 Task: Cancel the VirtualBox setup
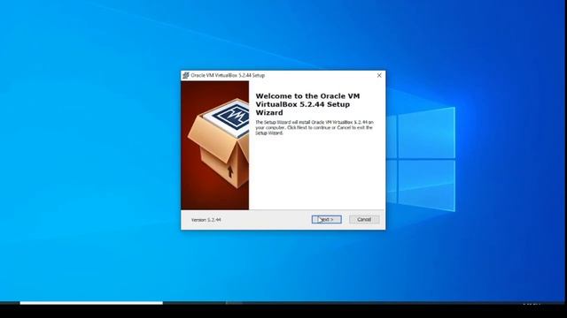click(x=364, y=219)
